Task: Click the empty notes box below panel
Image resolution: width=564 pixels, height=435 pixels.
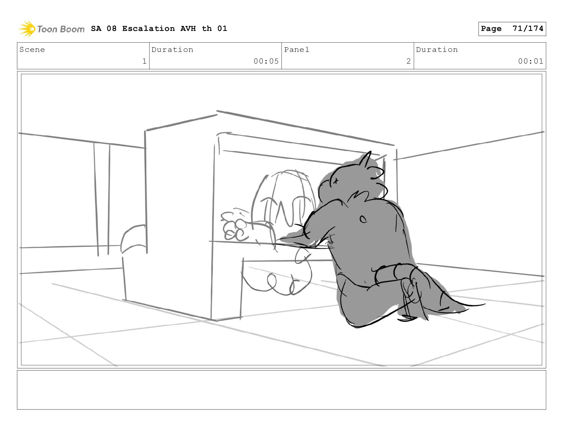Action: coord(281,390)
